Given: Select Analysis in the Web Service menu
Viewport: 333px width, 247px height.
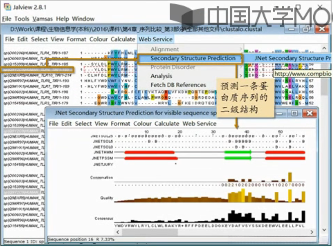Looking at the screenshot, I should click(x=162, y=76).
